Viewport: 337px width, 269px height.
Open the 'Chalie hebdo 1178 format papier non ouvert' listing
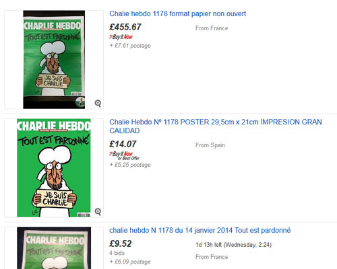click(177, 13)
